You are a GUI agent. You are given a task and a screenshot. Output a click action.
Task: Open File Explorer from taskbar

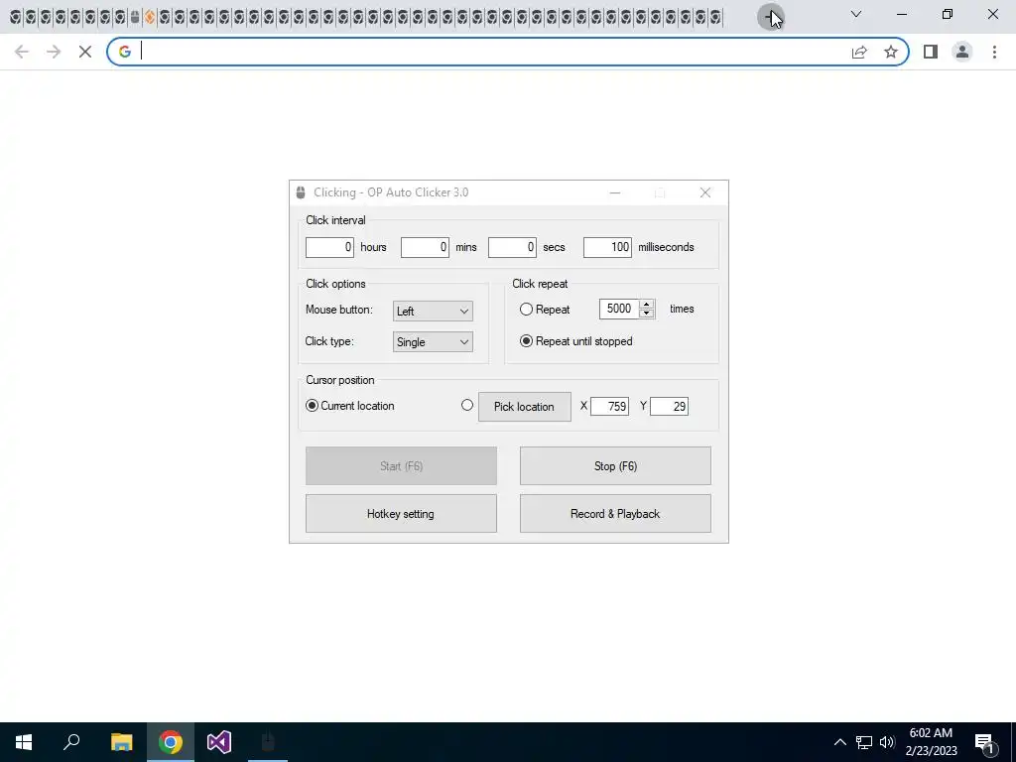point(121,742)
